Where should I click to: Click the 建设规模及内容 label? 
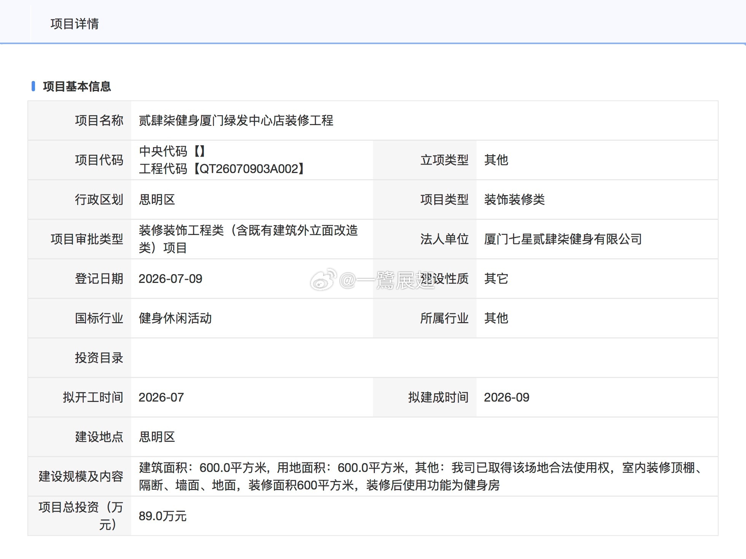click(81, 476)
